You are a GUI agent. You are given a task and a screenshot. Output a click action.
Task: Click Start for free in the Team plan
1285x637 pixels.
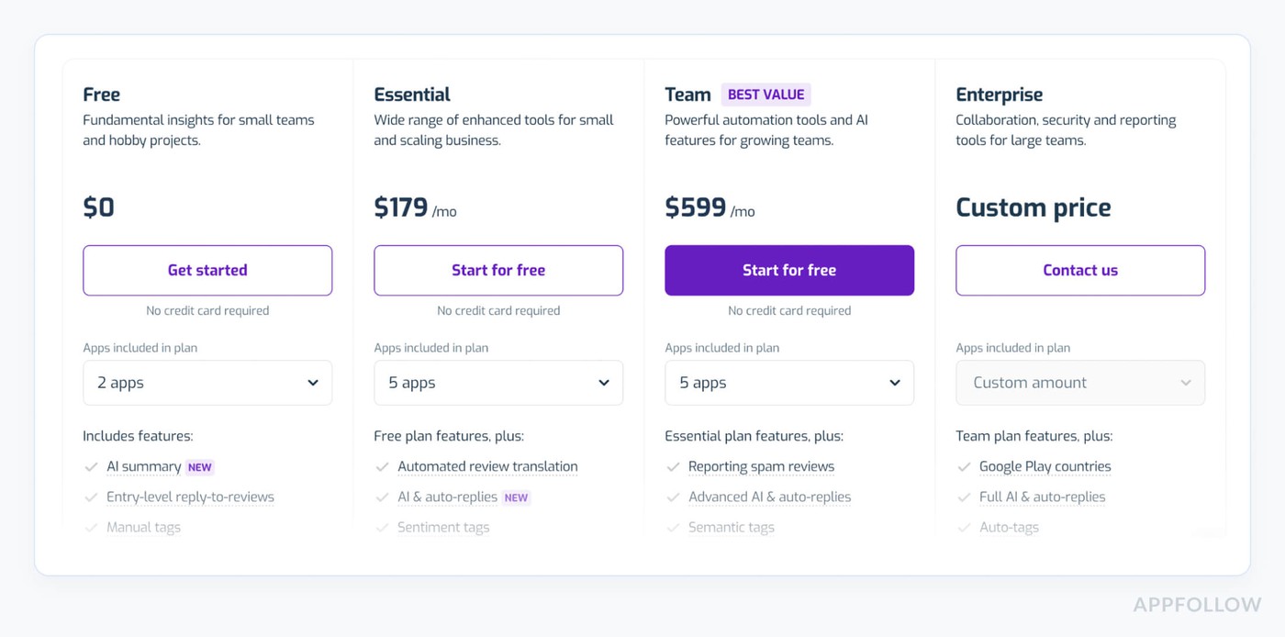coord(789,270)
